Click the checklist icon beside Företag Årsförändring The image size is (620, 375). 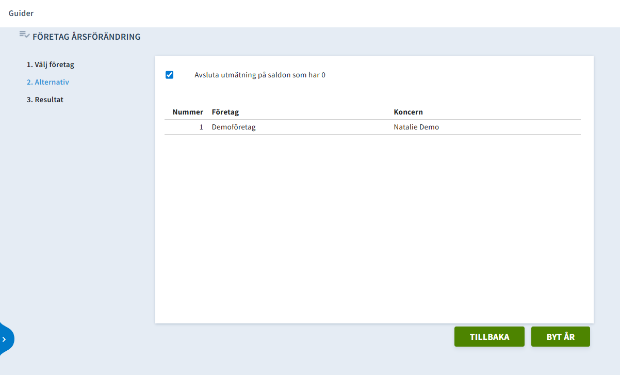(x=24, y=35)
